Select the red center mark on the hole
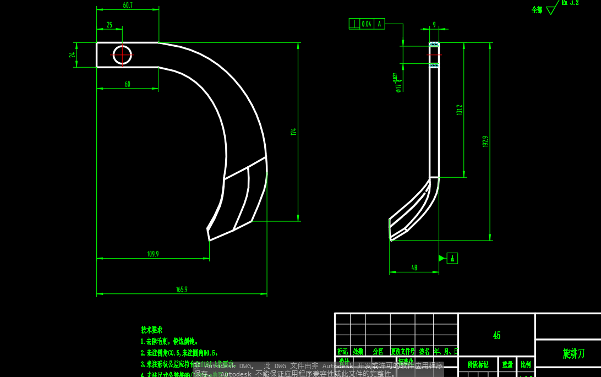Image resolution: width=601 pixels, height=377 pixels. click(122, 54)
